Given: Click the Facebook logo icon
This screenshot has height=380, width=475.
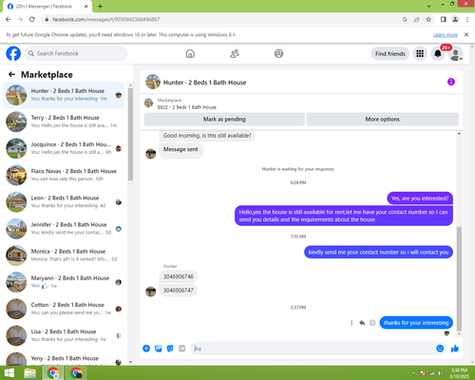Looking at the screenshot, I should [13, 53].
